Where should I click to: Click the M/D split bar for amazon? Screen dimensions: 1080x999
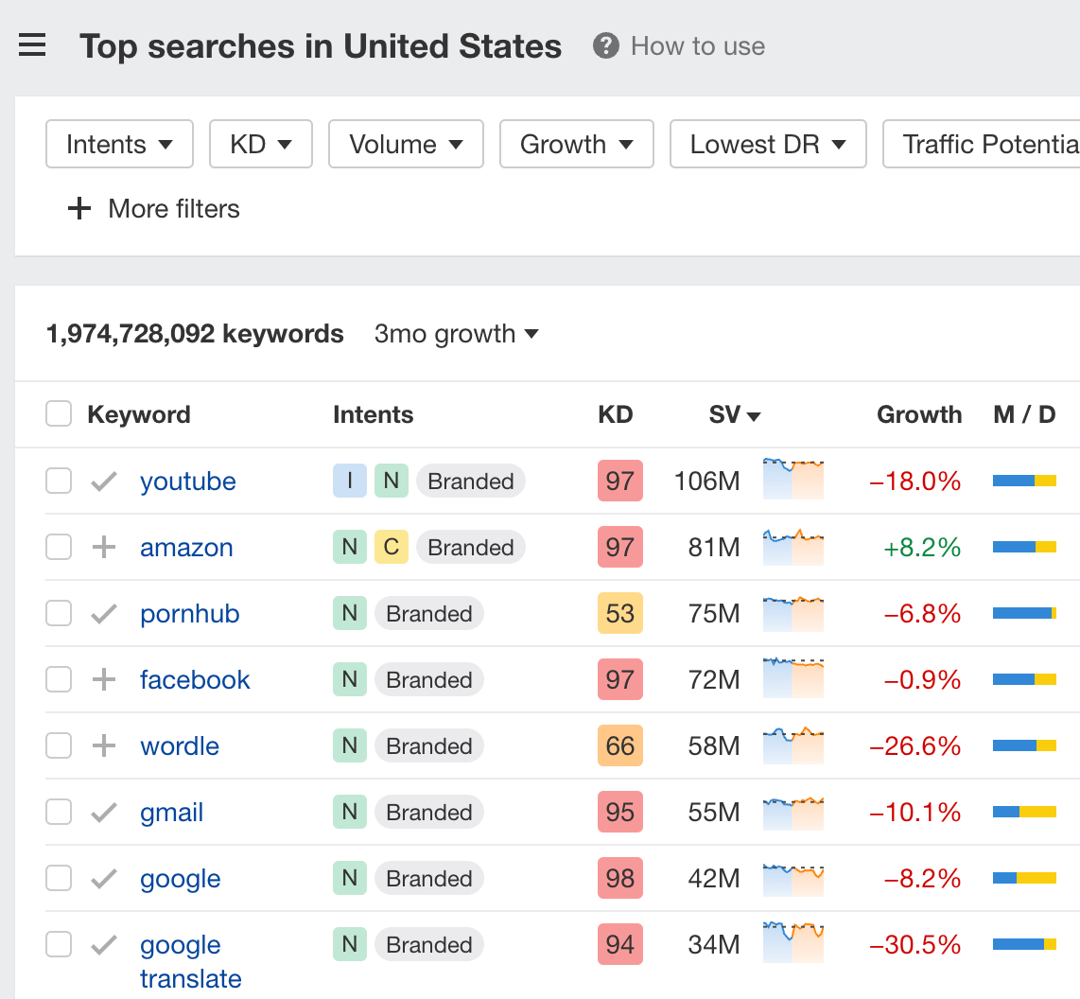[x=1024, y=547]
